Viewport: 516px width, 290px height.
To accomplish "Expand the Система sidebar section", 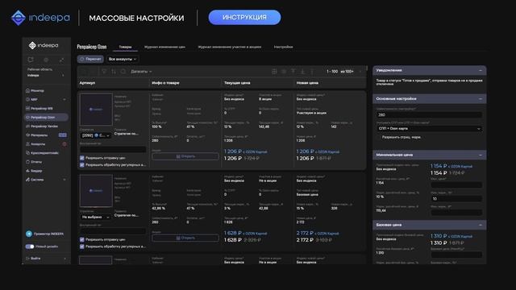I will click(x=64, y=180).
